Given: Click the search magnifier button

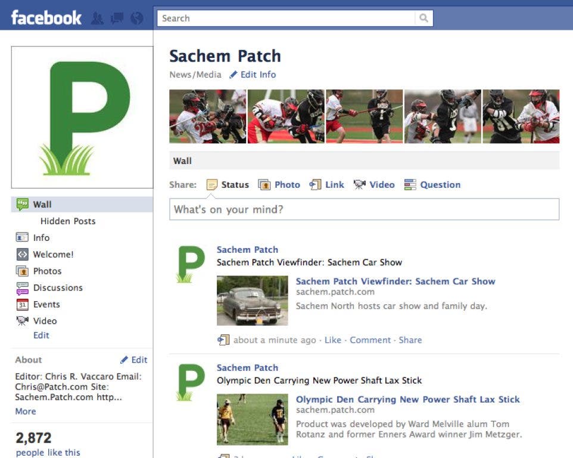Looking at the screenshot, I should [423, 18].
